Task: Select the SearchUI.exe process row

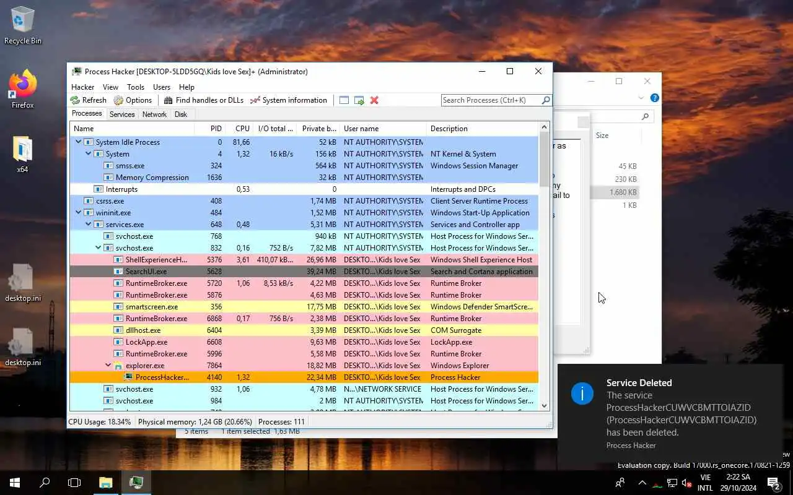Action: (x=304, y=272)
